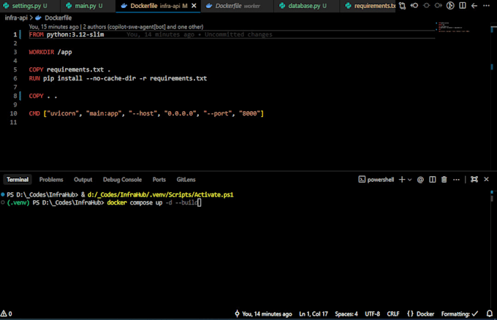This screenshot has height=320, width=497.
Task: Place cursor on the WORKDIR /app line
Action: (50, 52)
